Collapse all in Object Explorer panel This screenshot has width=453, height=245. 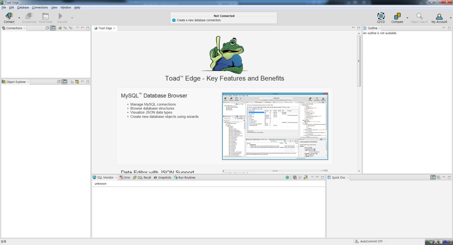[59, 82]
